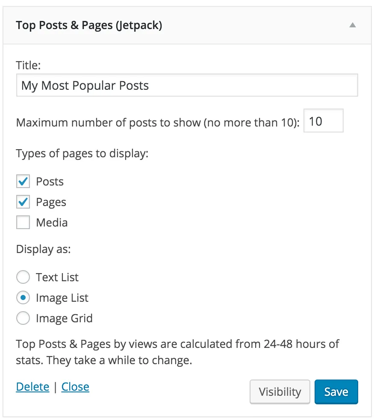Click the maximum number of posts field
377x418 pixels.
click(323, 121)
